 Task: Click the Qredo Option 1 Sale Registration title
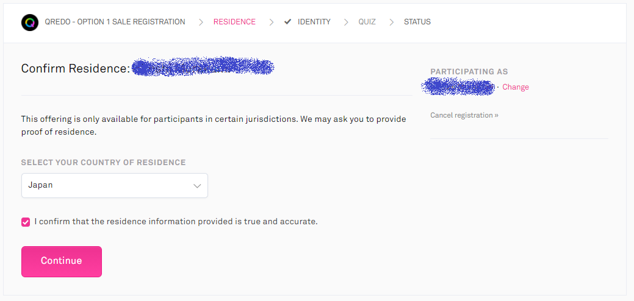115,22
